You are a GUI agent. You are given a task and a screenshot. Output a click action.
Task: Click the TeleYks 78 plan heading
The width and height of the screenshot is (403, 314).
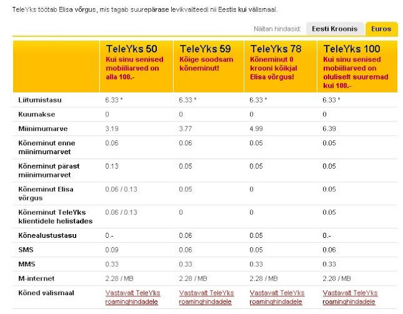point(276,49)
